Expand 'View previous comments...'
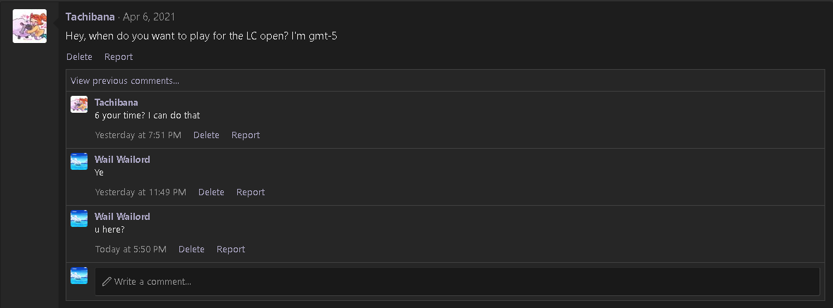 tap(125, 80)
